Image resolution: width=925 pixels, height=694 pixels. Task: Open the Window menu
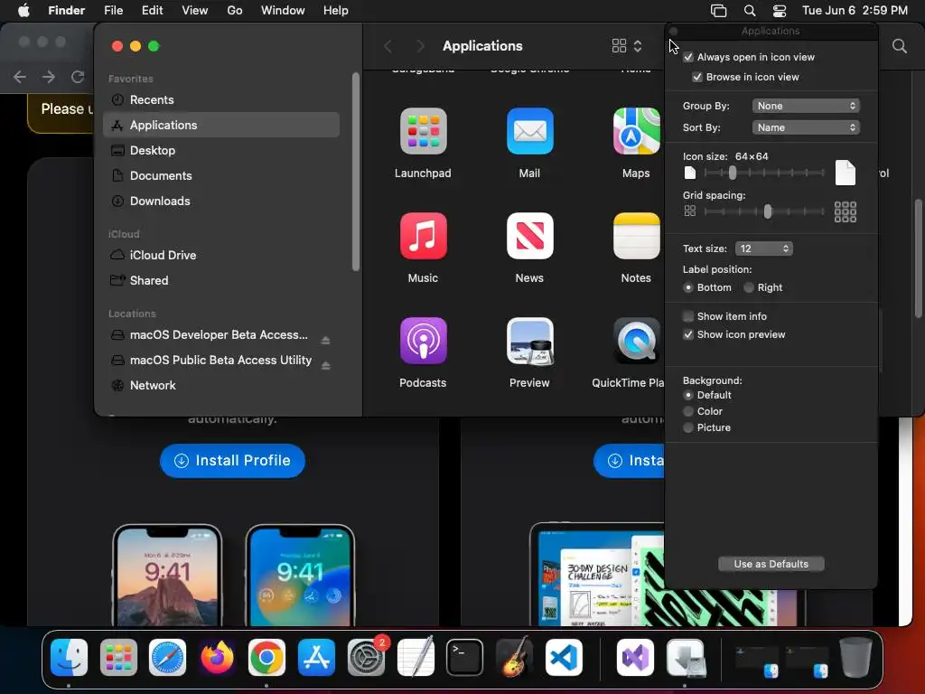coord(283,11)
